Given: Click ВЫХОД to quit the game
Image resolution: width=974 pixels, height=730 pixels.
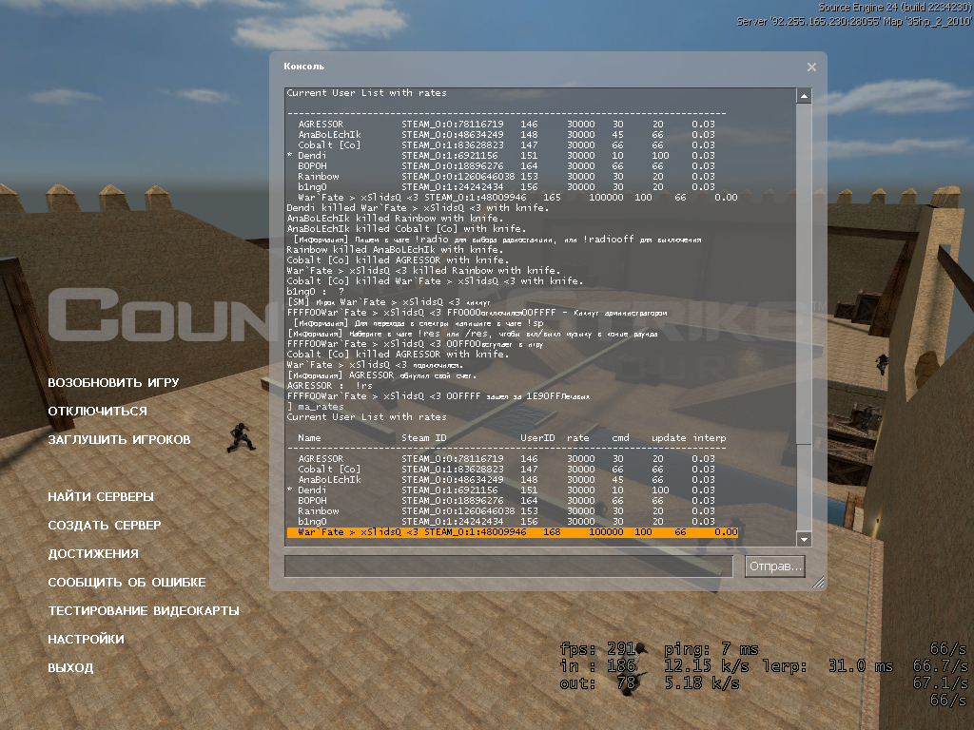Looking at the screenshot, I should [70, 668].
